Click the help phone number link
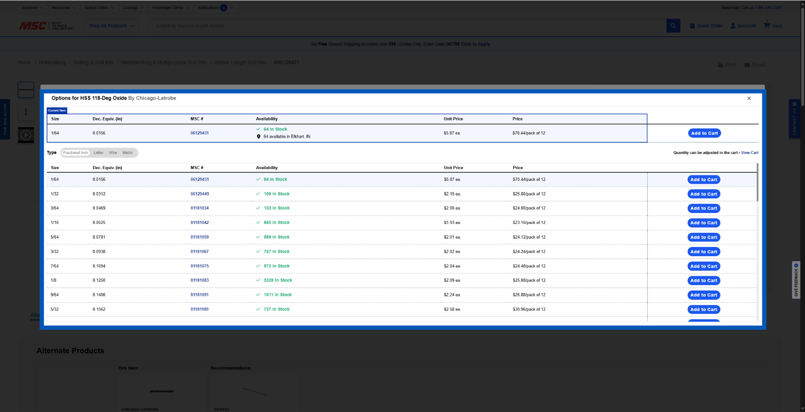805x412 pixels. [x=768, y=8]
